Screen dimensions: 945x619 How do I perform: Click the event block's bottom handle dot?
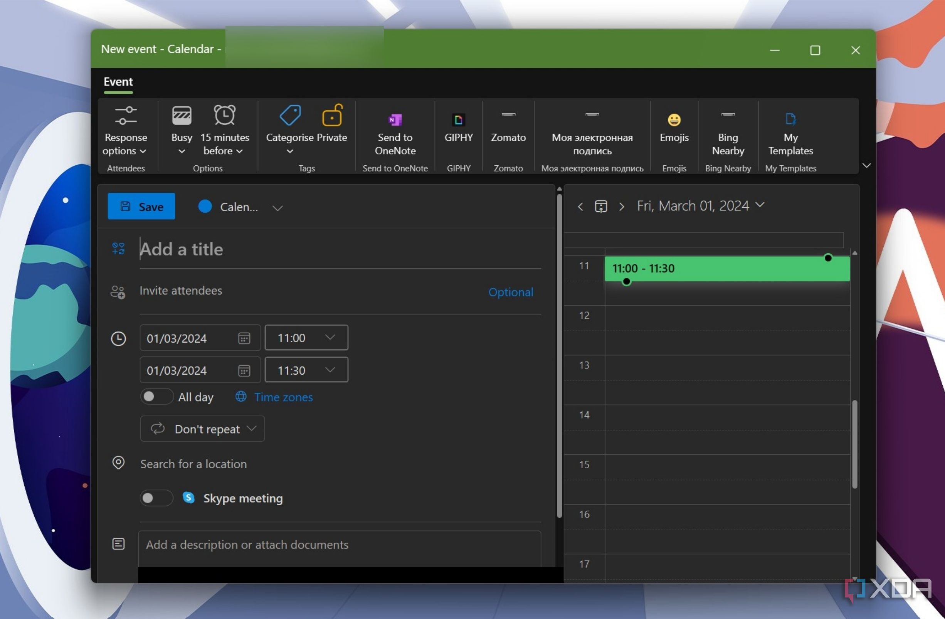coord(626,282)
